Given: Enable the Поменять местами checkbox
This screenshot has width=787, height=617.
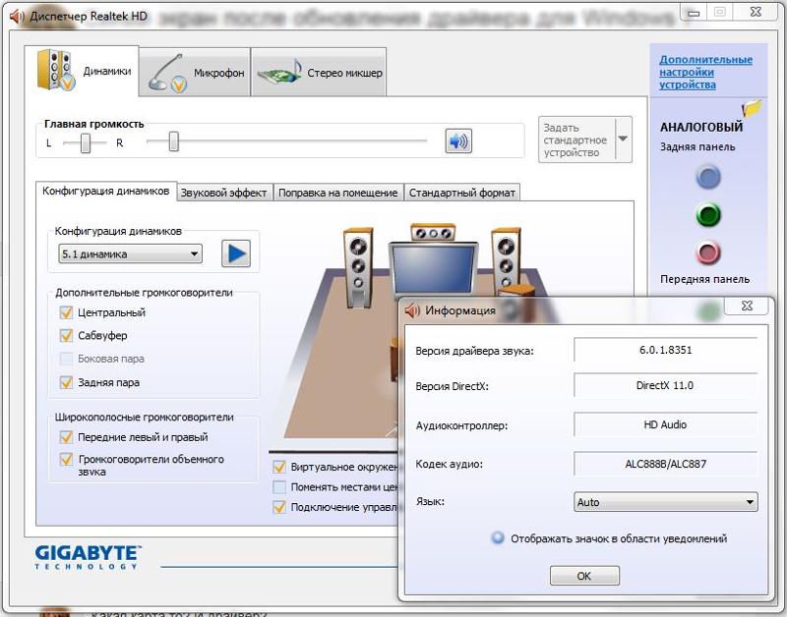Looking at the screenshot, I should pyautogui.click(x=279, y=487).
